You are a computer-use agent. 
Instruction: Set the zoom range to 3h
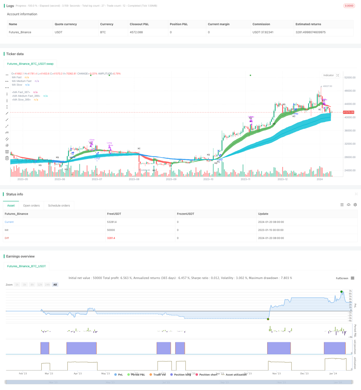(24, 285)
